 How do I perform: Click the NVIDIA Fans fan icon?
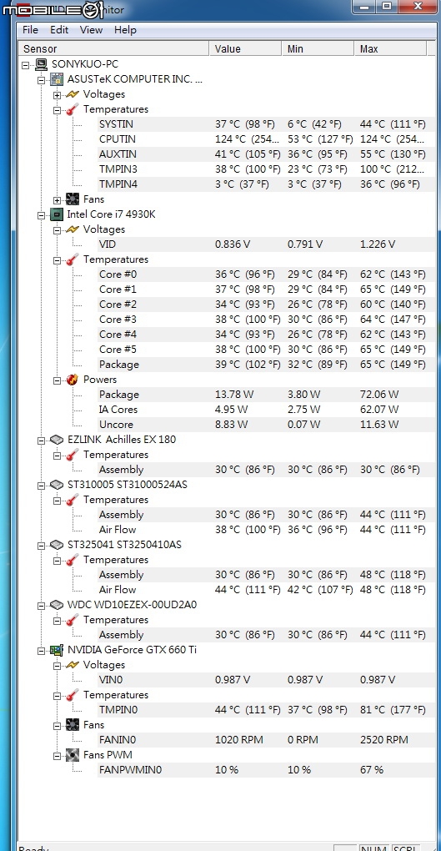click(x=73, y=725)
